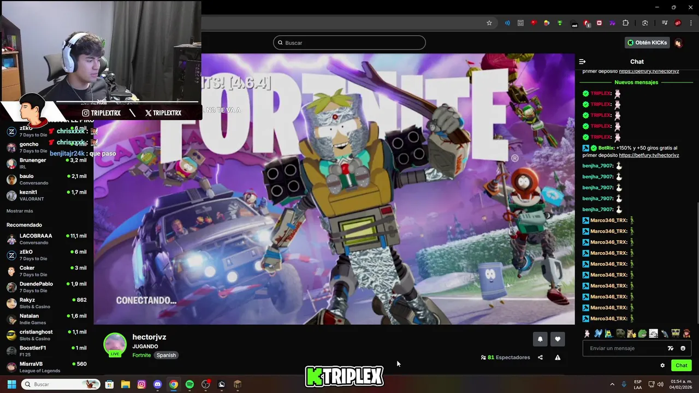Open cristianghost channel in sidebar
The image size is (699, 393).
tap(46, 335)
